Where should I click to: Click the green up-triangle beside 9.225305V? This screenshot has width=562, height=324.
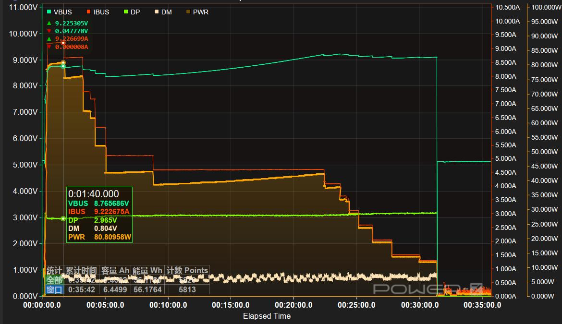(49, 23)
